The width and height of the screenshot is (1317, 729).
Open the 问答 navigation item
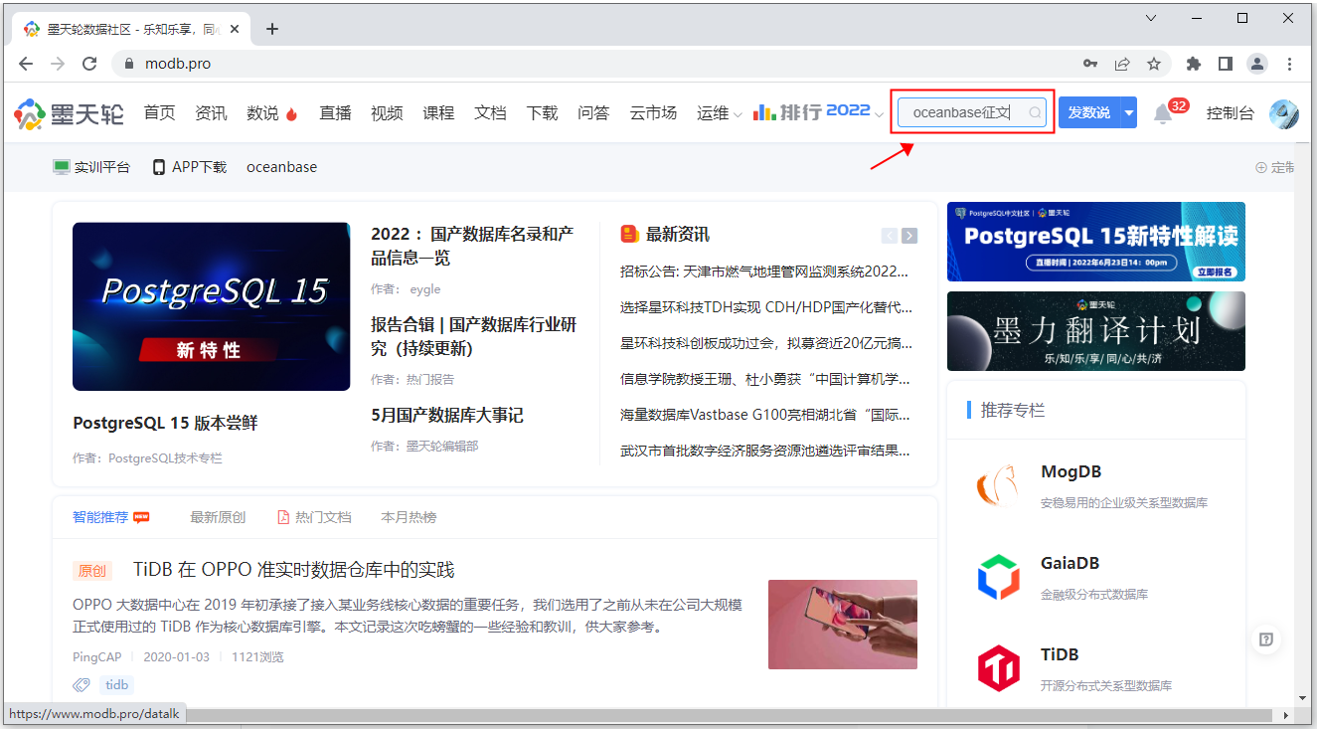pyautogui.click(x=593, y=113)
